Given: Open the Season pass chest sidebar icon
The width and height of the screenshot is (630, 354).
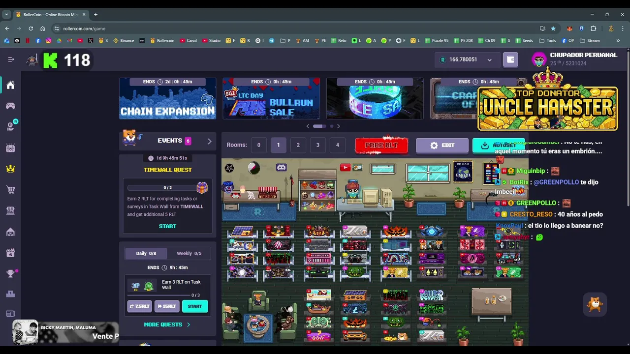Looking at the screenshot, I should (x=10, y=148).
